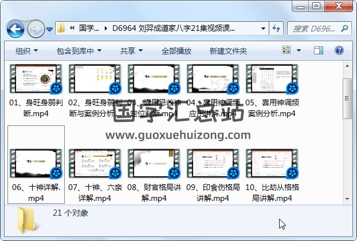Screen dimensions: 357x241
Task: Maximize the Explorer window
Action: click(x=316, y=6)
